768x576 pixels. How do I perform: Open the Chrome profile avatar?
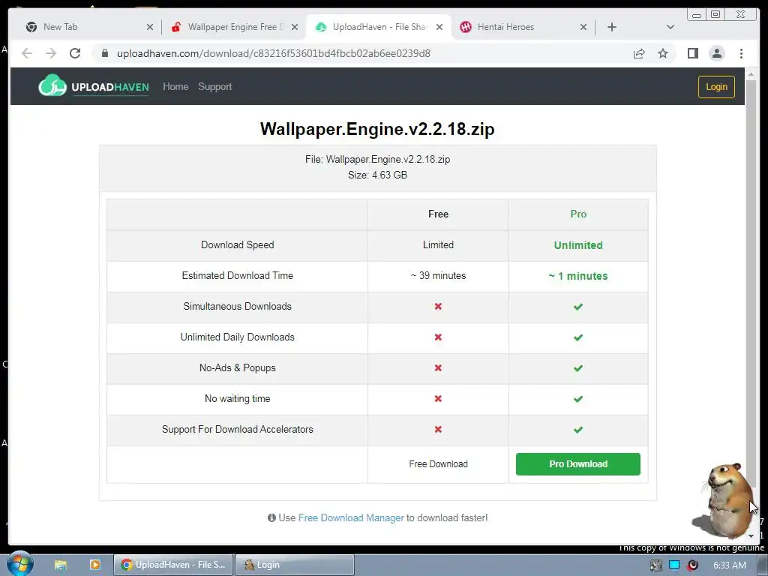pyautogui.click(x=716, y=53)
